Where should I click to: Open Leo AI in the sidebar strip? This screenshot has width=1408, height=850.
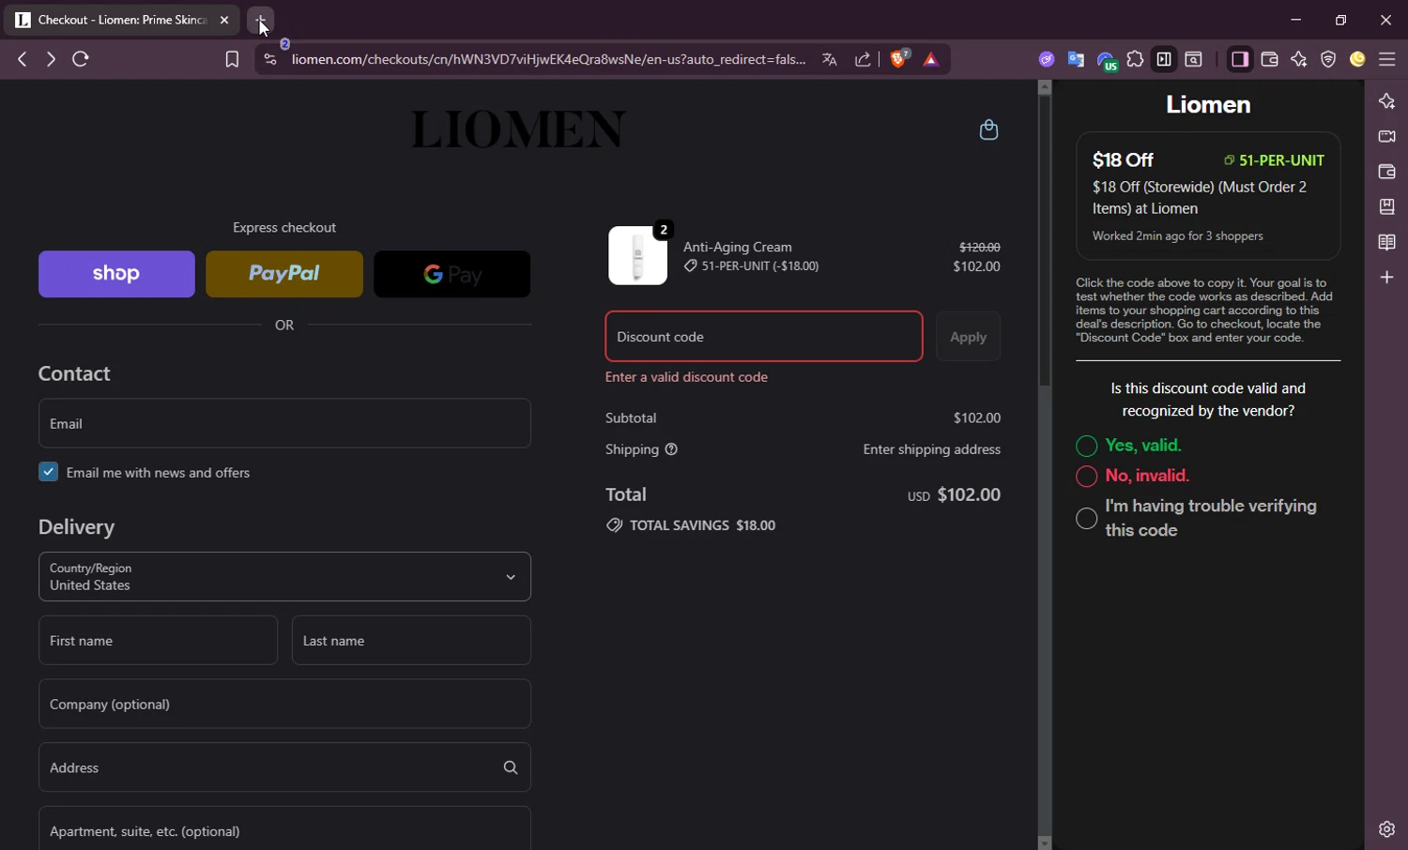click(x=1386, y=101)
